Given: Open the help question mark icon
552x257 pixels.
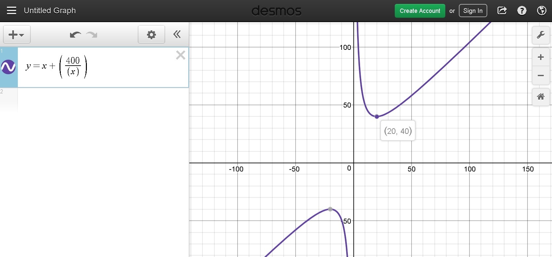Looking at the screenshot, I should pyautogui.click(x=522, y=11).
